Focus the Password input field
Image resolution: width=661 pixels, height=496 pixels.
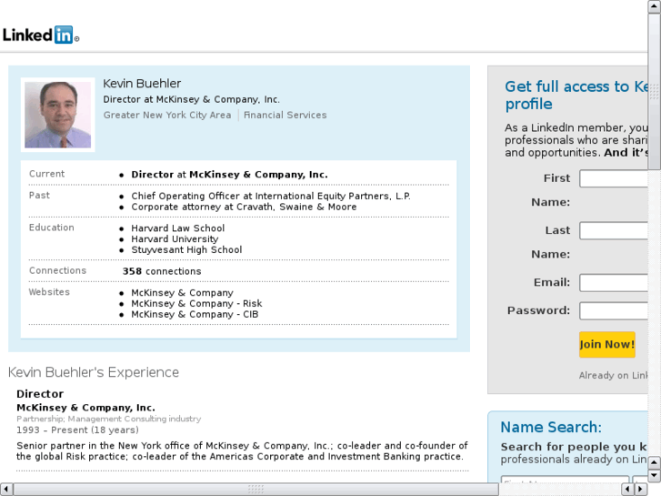coord(614,310)
